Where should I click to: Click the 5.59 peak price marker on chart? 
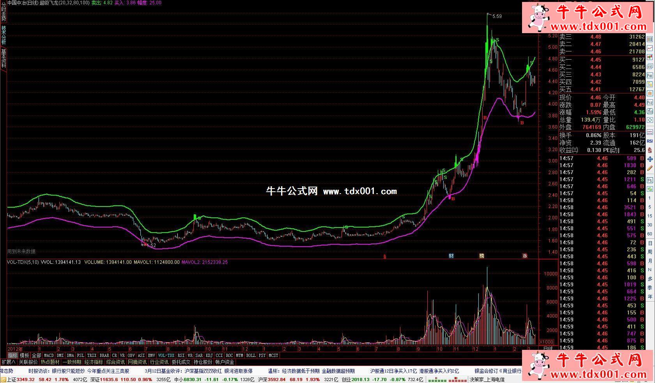pyautogui.click(x=497, y=16)
